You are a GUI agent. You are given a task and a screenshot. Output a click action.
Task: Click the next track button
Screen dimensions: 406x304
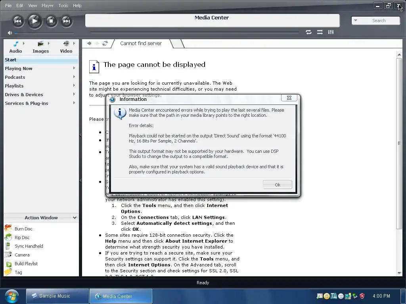tap(66, 21)
